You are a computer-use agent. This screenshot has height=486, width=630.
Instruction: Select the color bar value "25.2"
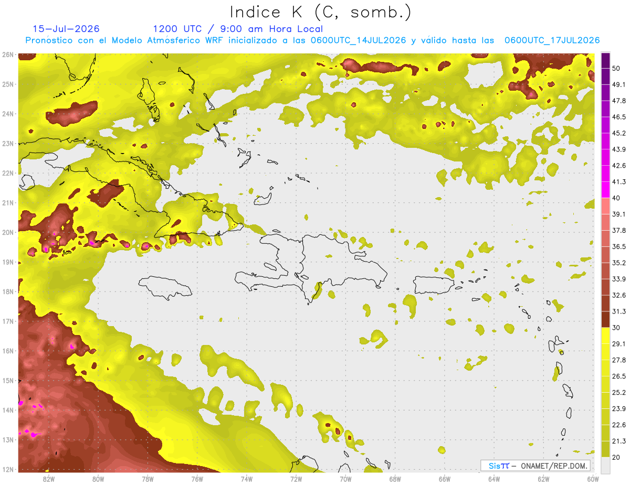619,392
